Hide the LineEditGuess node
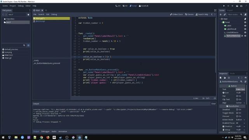Image resolution: width=249 pixels, height=140 pixels. tap(245, 32)
